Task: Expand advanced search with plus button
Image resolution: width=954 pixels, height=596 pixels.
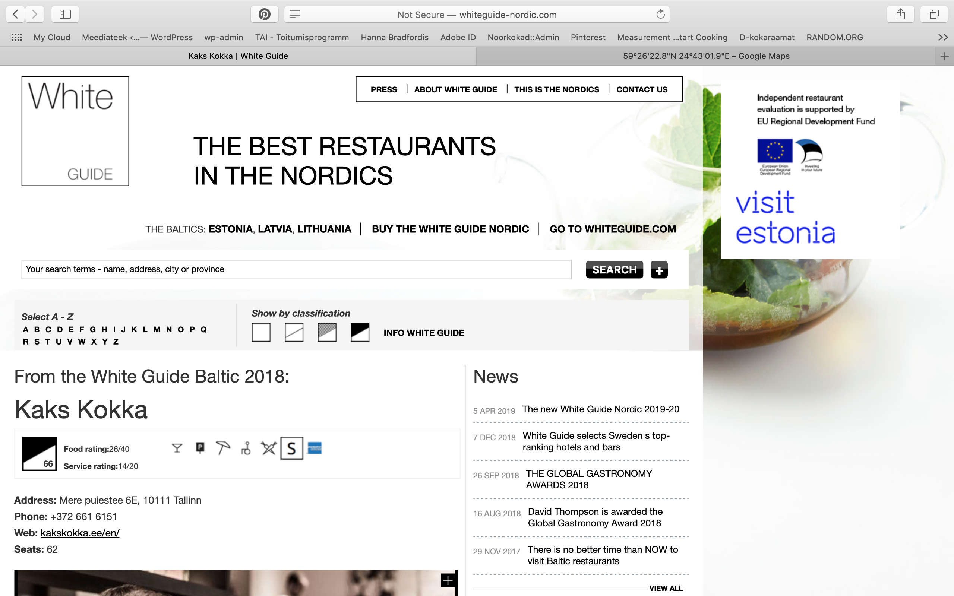Action: 659,270
